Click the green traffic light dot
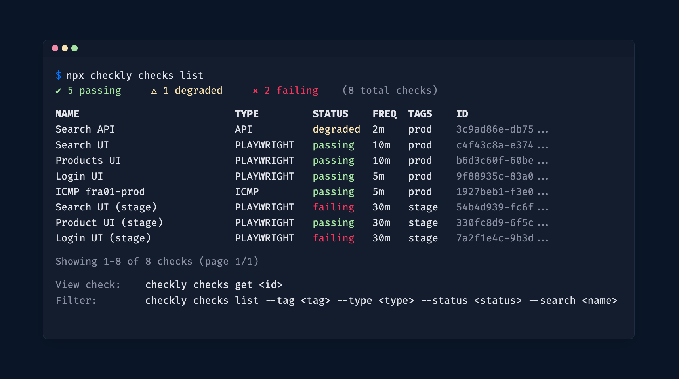 (74, 48)
